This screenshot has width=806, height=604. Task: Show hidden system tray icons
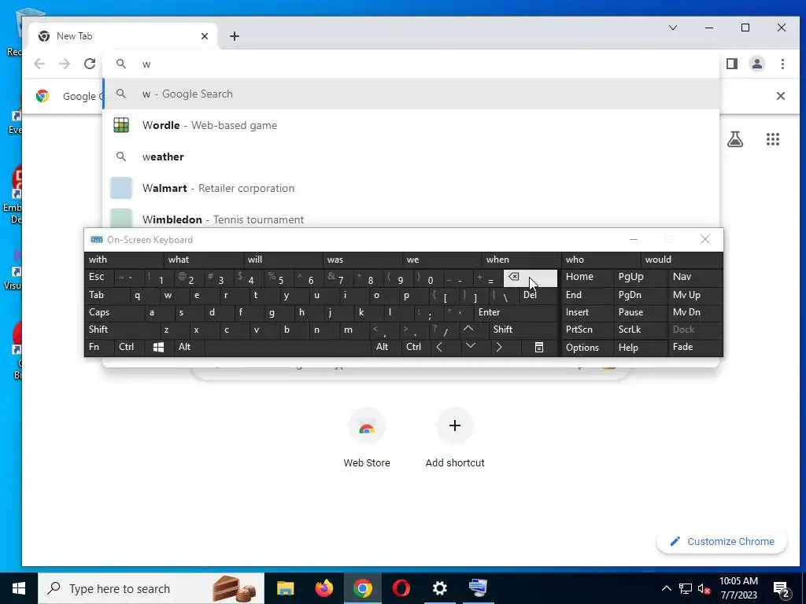pos(666,588)
